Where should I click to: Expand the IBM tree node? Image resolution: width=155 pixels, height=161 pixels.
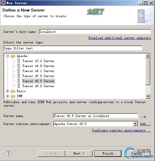coord(7,96)
